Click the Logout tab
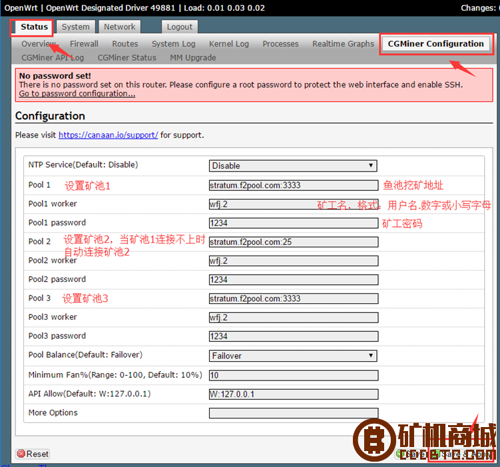Image resolution: width=500 pixels, height=467 pixels. tap(180, 27)
